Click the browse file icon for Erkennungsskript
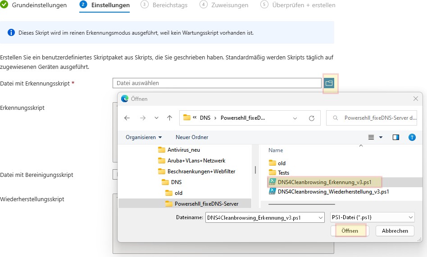 tap(329, 83)
